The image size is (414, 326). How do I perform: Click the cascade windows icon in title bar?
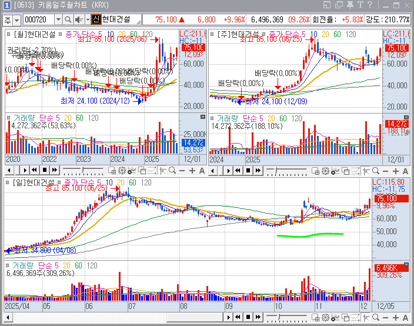339,5
